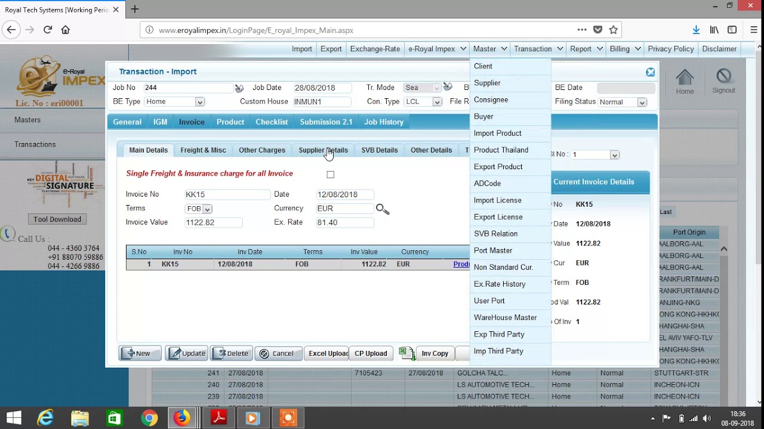Click the Privacy Policy link
Image resolution: width=764 pixels, height=429 pixels.
[671, 49]
